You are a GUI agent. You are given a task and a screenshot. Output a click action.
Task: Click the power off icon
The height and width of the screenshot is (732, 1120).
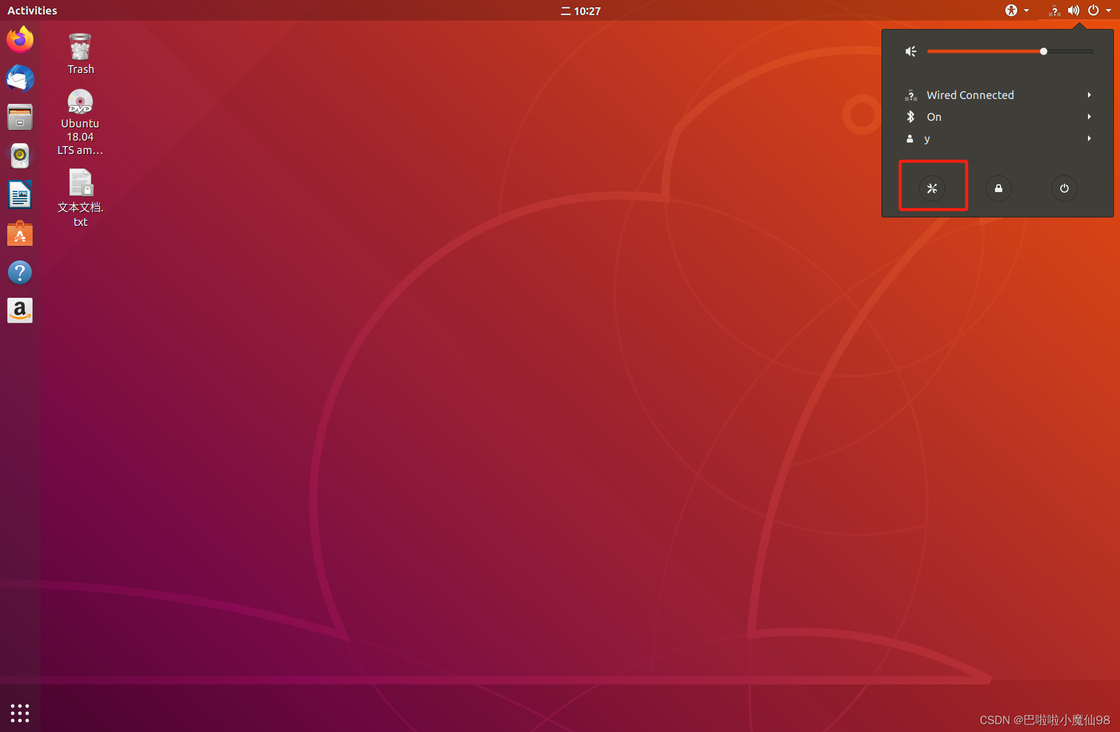1064,188
